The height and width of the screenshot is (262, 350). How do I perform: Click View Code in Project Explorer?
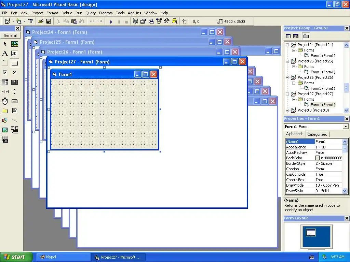pyautogui.click(x=288, y=36)
